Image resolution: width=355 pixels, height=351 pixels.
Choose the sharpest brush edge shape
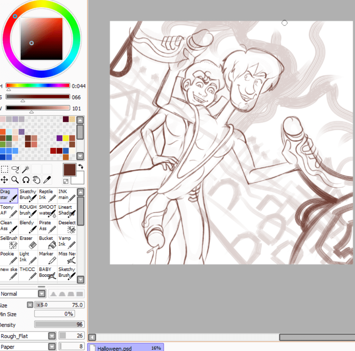point(54,294)
